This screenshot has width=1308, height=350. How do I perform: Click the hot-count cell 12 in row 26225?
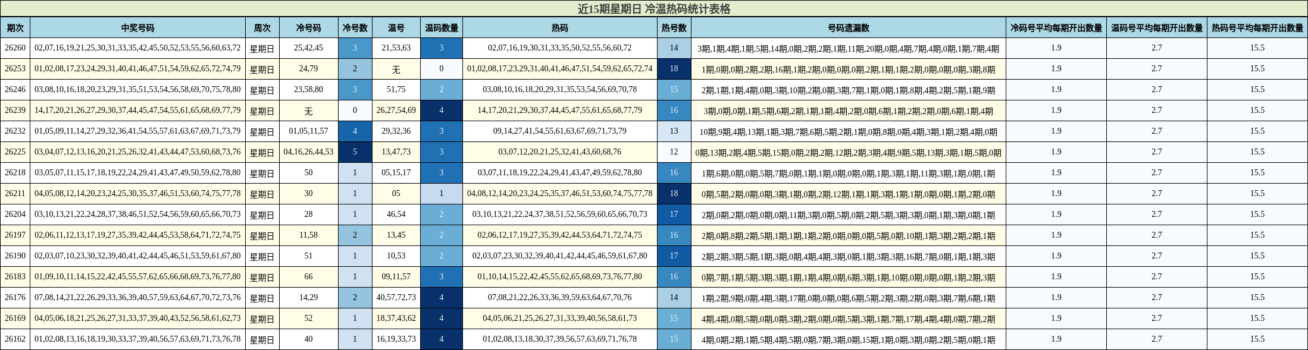[674, 152]
